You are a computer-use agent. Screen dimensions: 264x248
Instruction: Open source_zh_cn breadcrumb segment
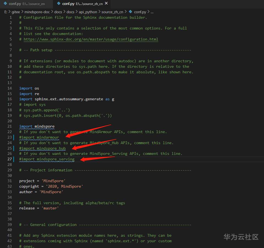tap(112, 12)
